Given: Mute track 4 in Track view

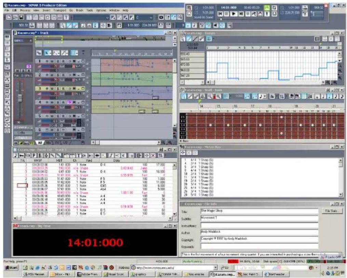Looking at the screenshot, I should 52,102.
